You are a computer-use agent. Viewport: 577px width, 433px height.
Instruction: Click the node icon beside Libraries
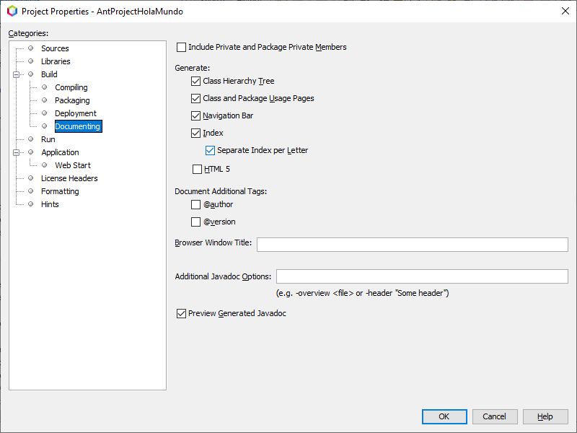pos(30,61)
